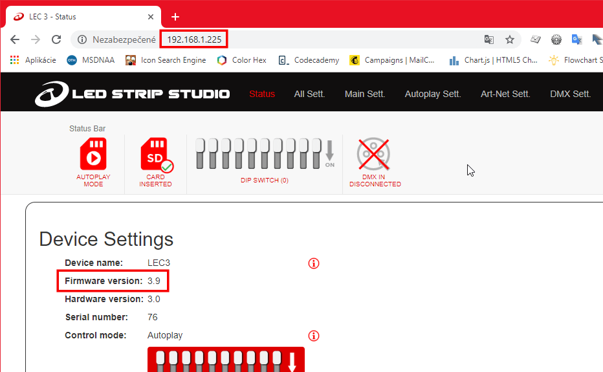
Task: Open the All Sett. menu item
Action: (x=309, y=94)
